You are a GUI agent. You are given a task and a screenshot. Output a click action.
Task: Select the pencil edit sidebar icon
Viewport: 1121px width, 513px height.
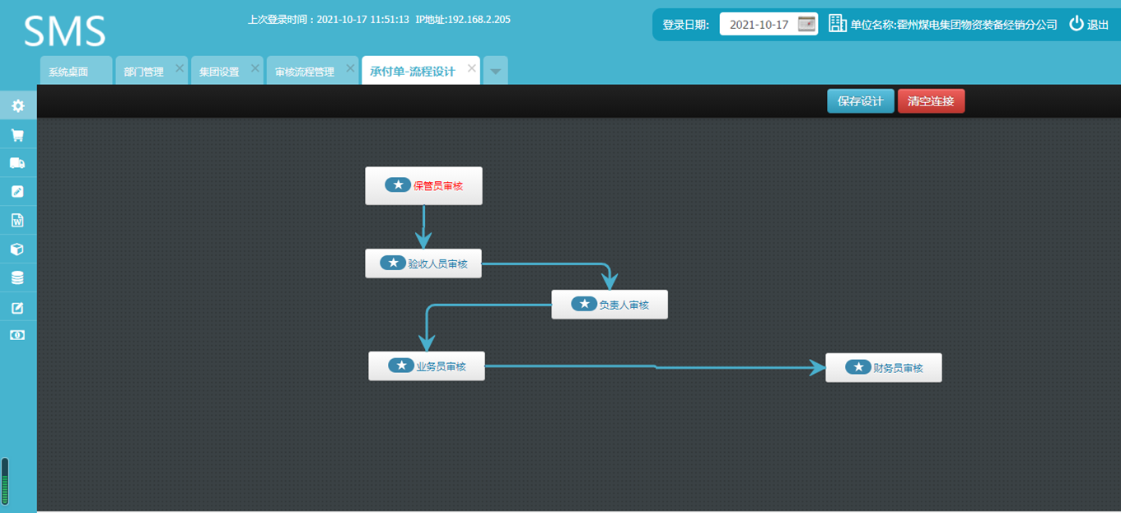coord(17,191)
